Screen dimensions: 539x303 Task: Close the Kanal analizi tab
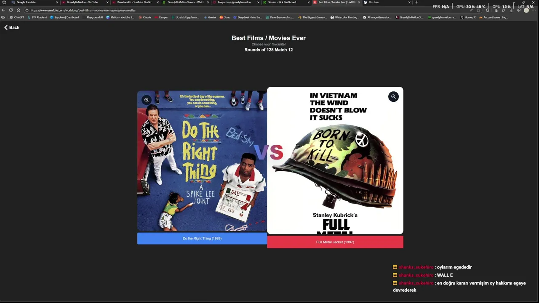tap(158, 2)
